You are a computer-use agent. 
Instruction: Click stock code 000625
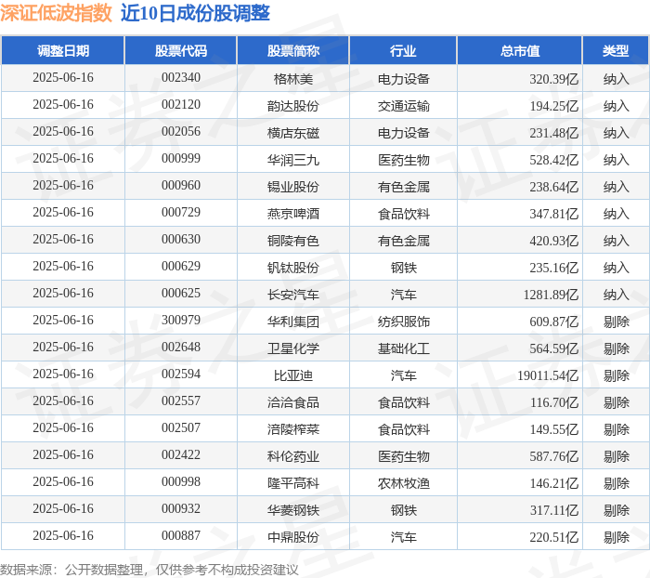point(181,294)
